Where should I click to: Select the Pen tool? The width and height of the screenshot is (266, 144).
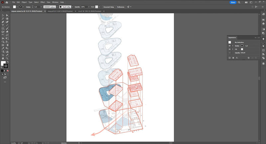(x=3, y=22)
